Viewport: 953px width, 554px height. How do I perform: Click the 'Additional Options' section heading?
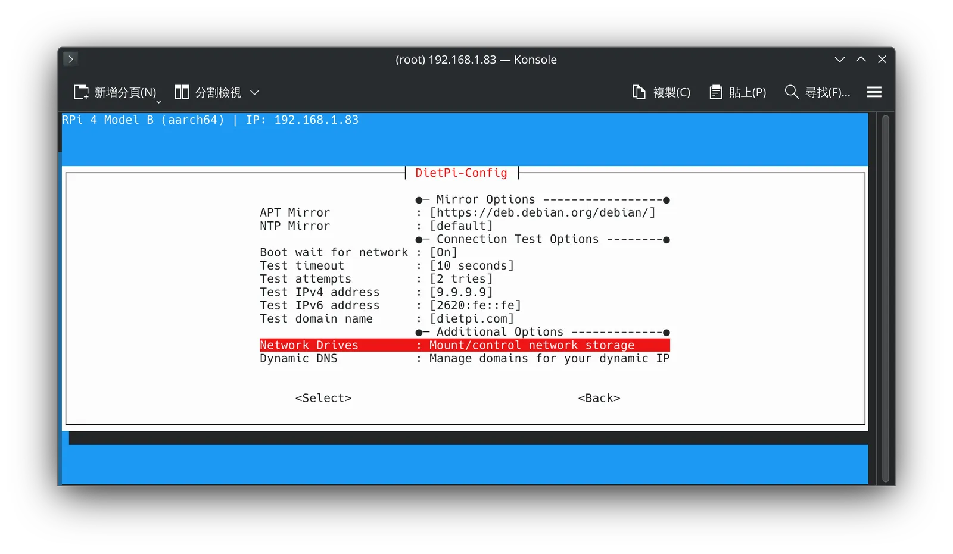tap(500, 331)
